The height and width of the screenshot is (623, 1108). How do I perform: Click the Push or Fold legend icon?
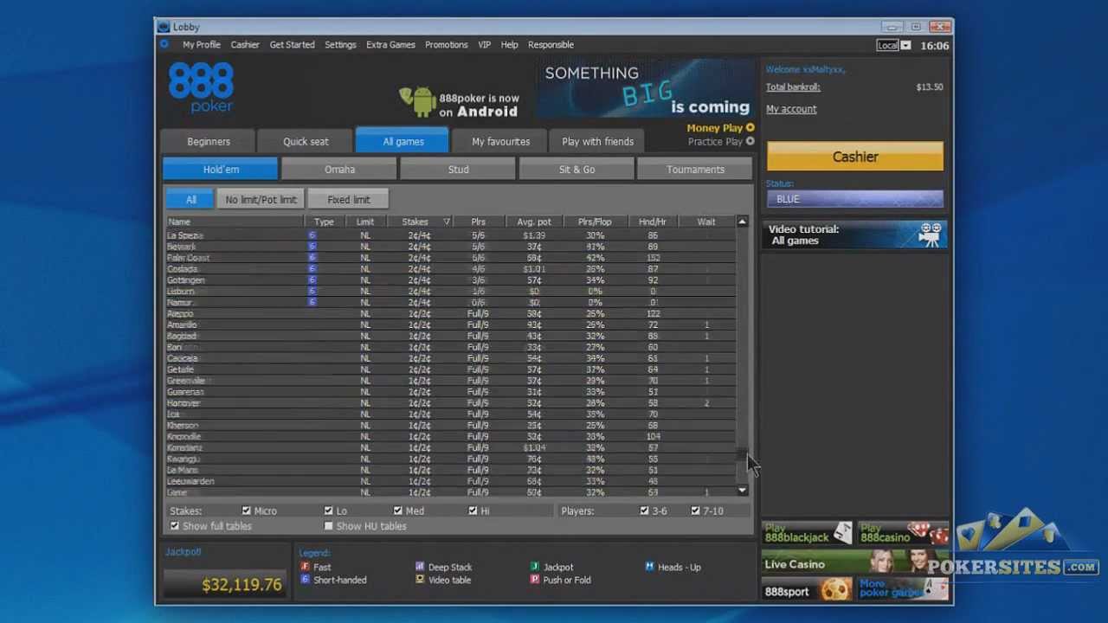pyautogui.click(x=535, y=580)
